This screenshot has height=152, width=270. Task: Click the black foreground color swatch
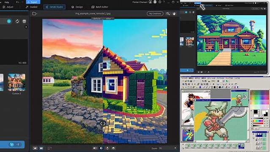pyautogui.click(x=256, y=112)
